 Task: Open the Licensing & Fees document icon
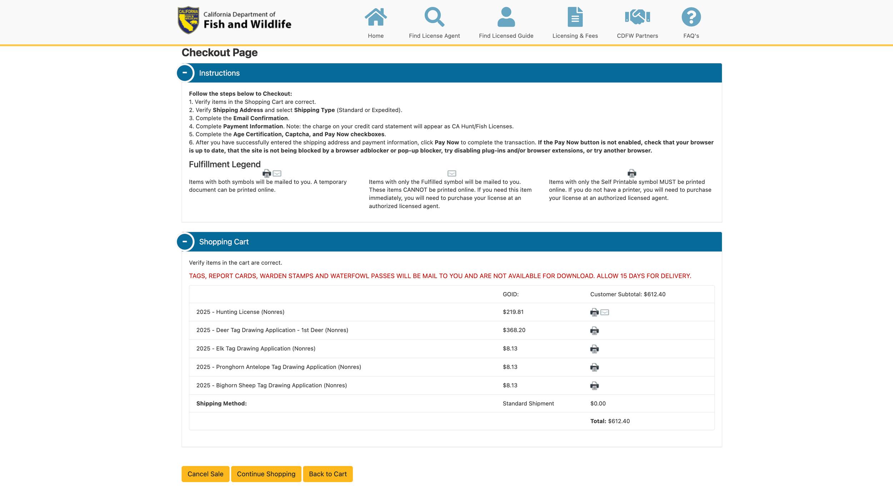coord(575,16)
